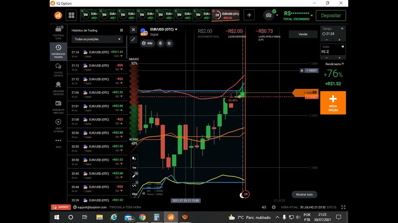Click the collapse arrows icon under chart X

click(x=133, y=39)
